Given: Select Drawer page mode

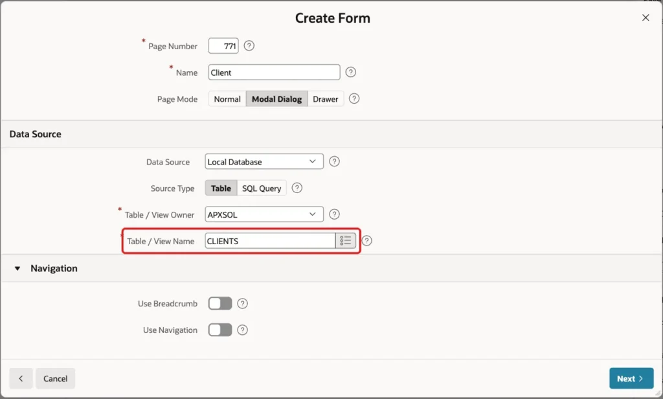Looking at the screenshot, I should tap(326, 99).
